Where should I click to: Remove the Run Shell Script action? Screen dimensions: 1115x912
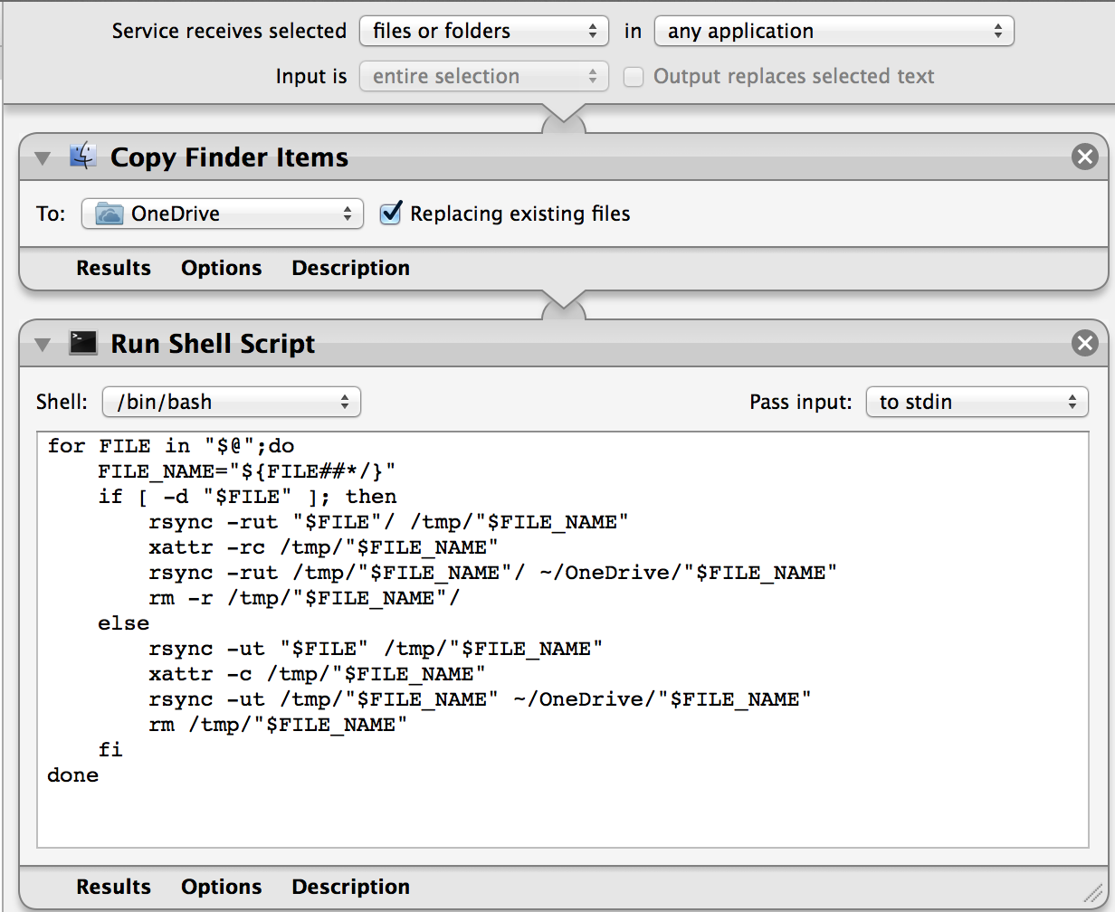1084,343
